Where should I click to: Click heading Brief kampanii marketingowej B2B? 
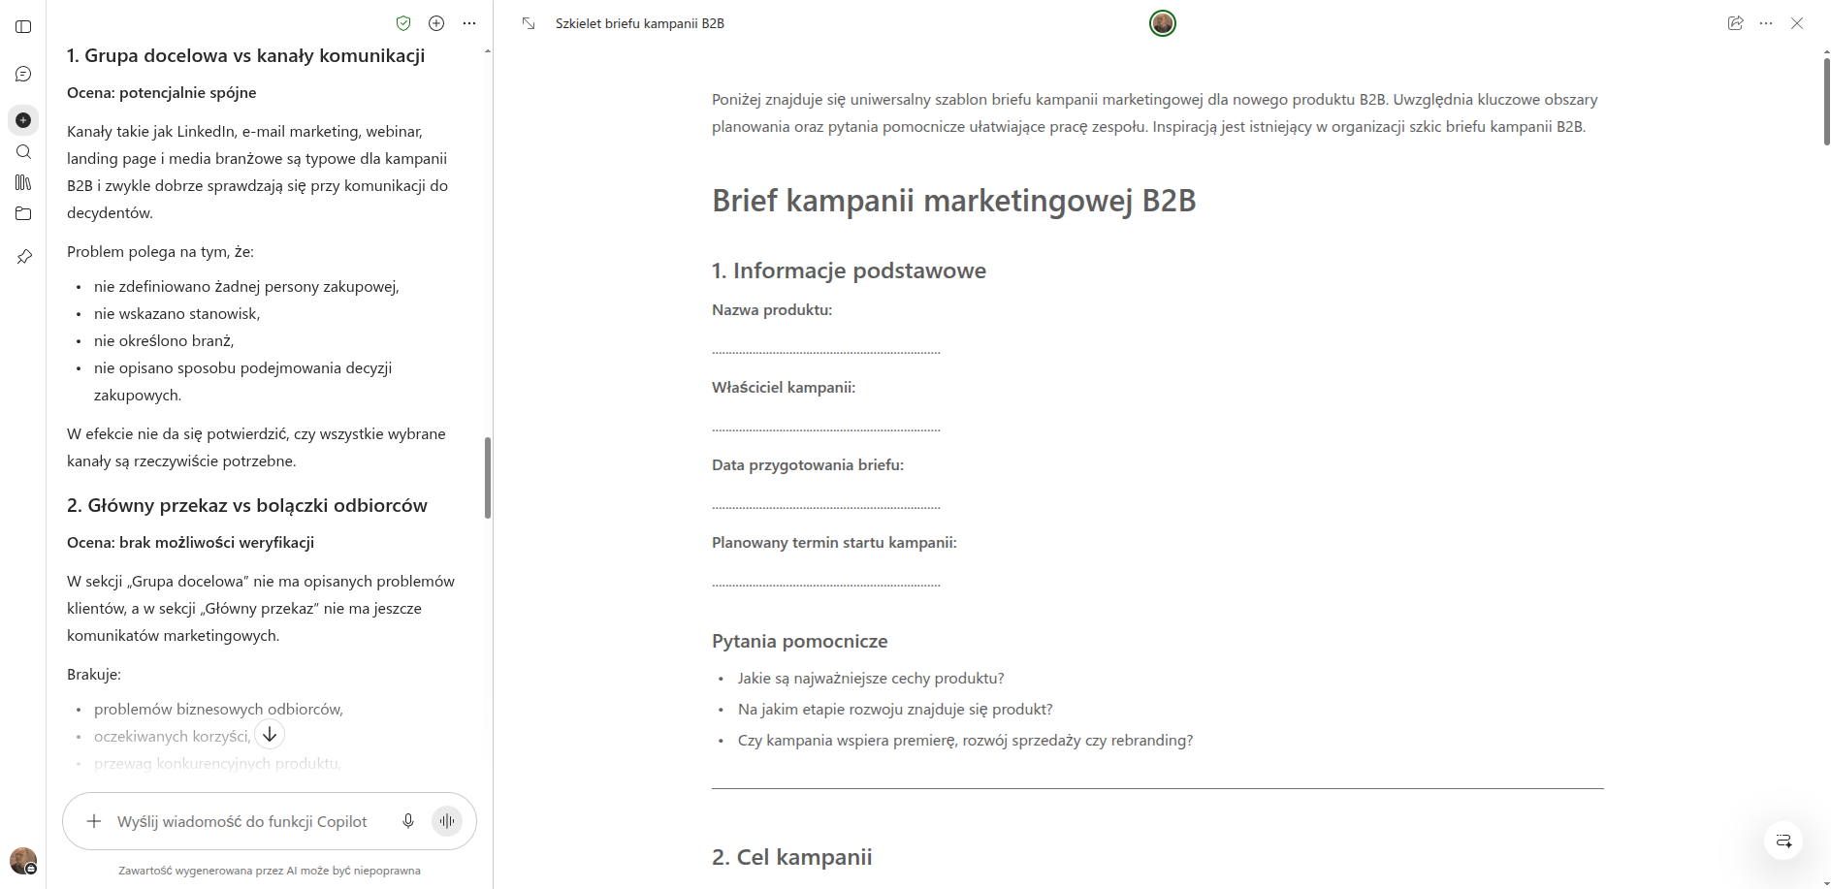coord(954,201)
